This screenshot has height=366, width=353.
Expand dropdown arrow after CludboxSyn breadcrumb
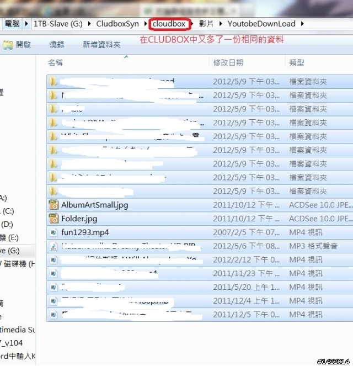click(146, 24)
